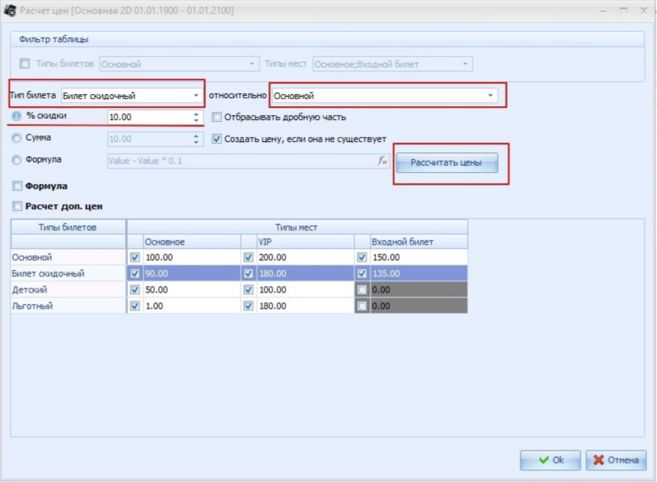Uncheck Билет скидочный VIP checkbox
This screenshot has height=482, width=657.
(248, 273)
